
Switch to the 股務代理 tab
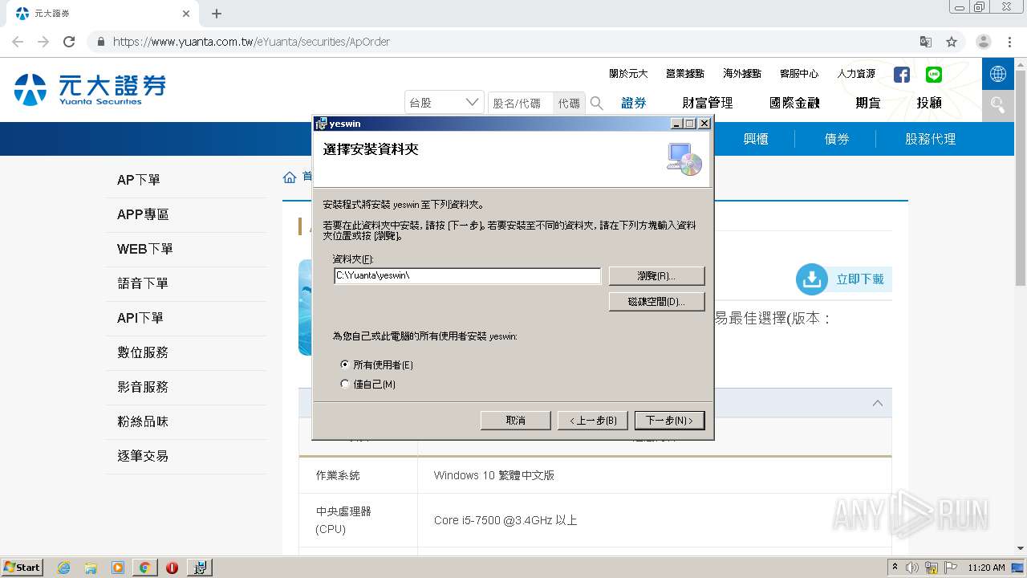931,139
